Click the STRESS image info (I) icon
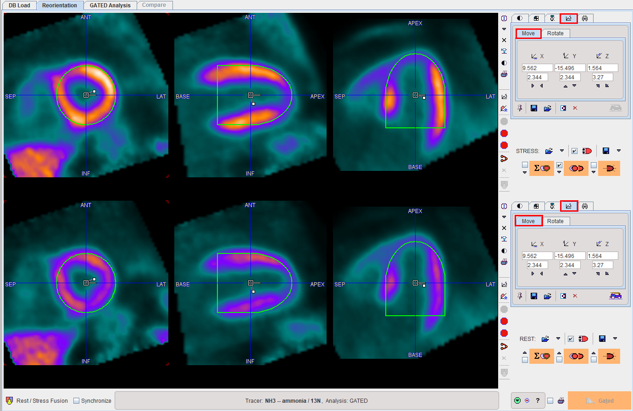Screen dimensions: 633x411 pyautogui.click(x=504, y=18)
